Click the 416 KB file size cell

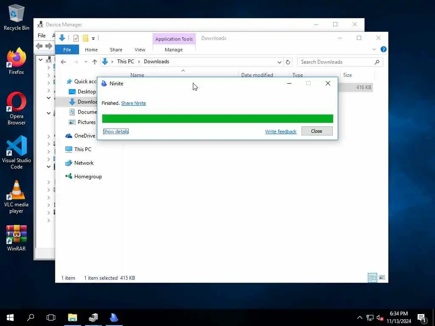[x=364, y=87]
